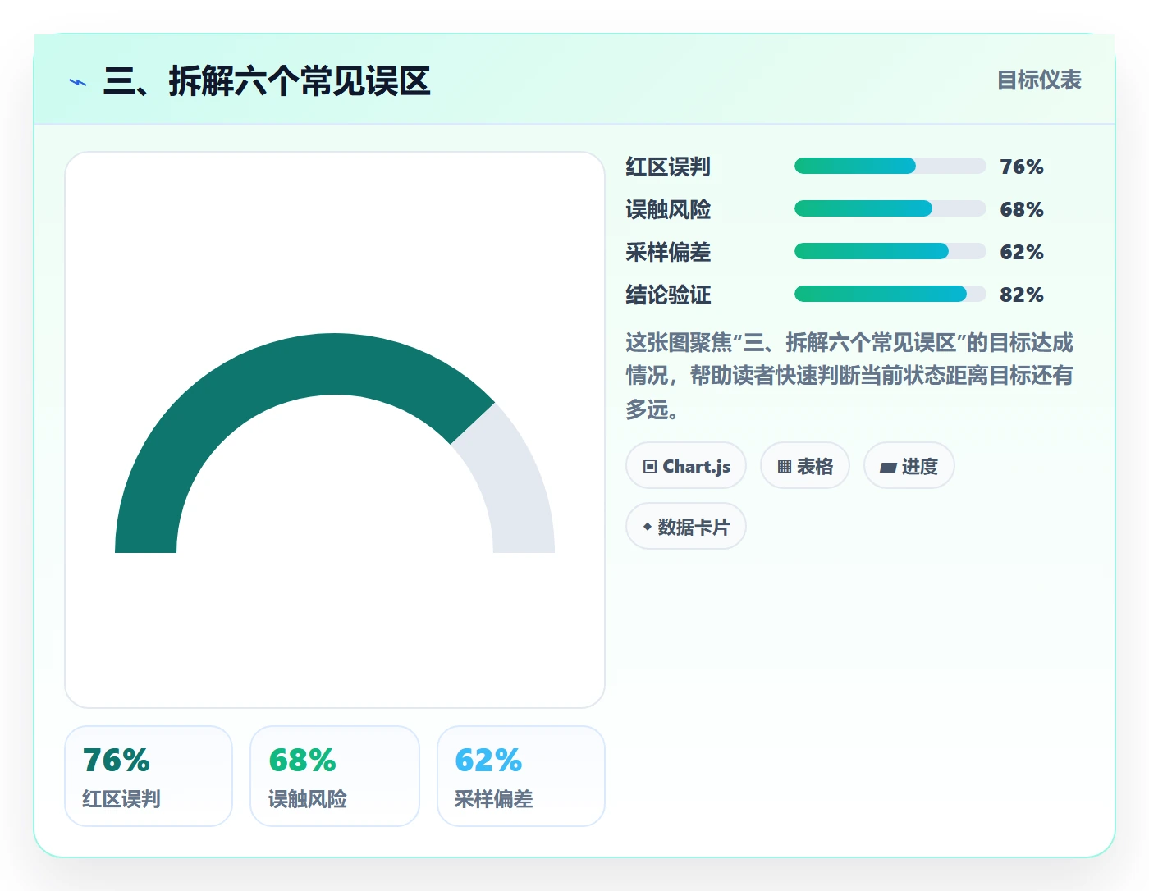The image size is (1149, 891).
Task: Click the 采样偏差 progress bar
Action: tap(890, 251)
